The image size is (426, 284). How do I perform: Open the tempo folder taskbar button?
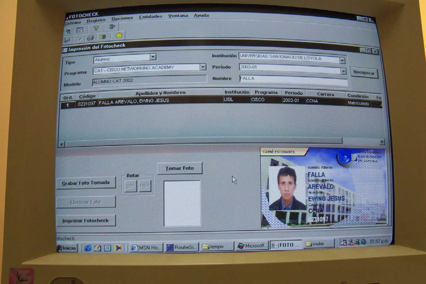[217, 246]
